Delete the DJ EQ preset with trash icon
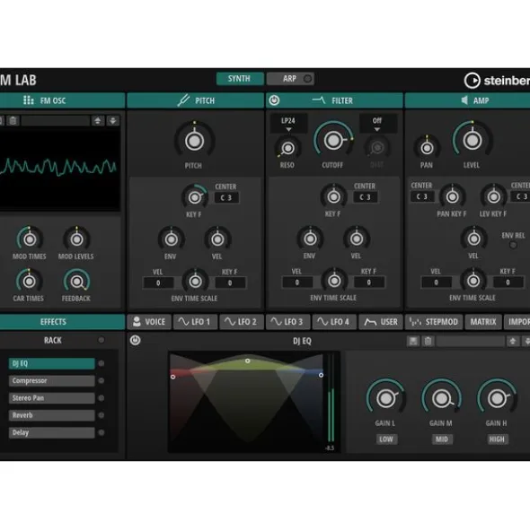530x530 pixels. click(428, 341)
